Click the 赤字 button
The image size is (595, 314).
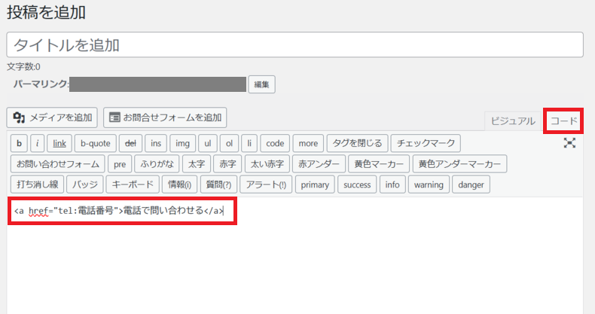pyautogui.click(x=227, y=164)
